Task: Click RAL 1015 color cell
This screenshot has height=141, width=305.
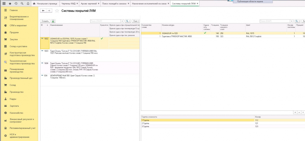Action: [266, 33]
